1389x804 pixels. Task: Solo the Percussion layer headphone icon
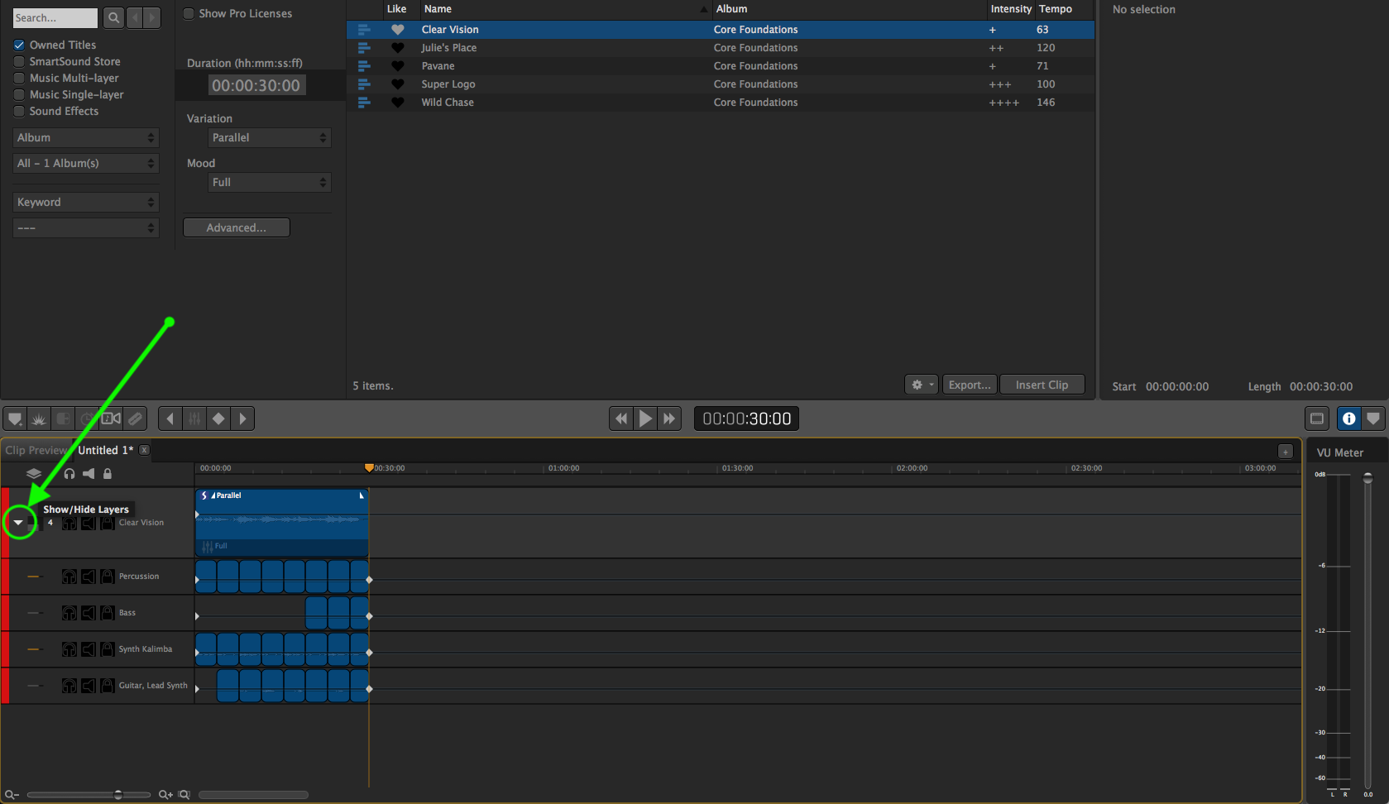click(69, 577)
